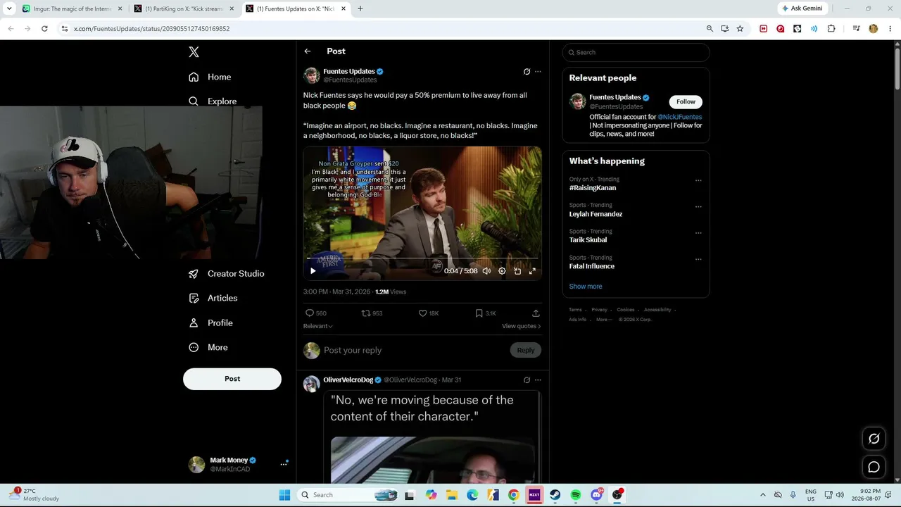Open video settings gear icon
Viewport: 901px width, 507px height.
coord(502,271)
